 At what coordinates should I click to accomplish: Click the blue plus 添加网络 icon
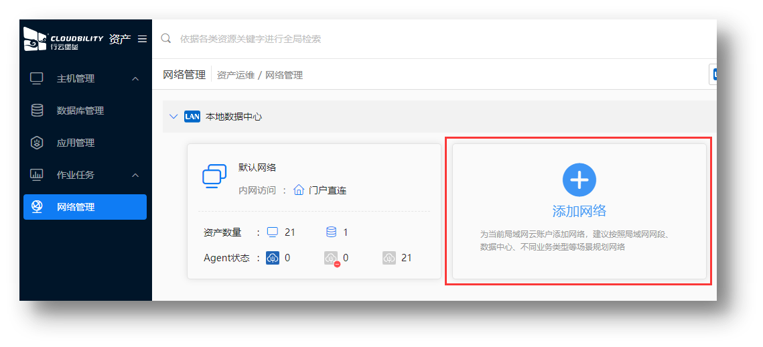pyautogui.click(x=579, y=180)
